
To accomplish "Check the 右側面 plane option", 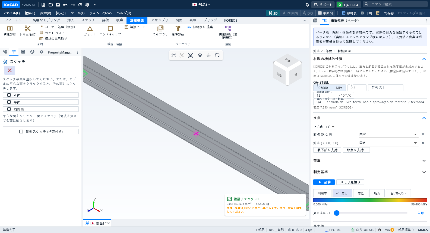I will click(x=41, y=109).
